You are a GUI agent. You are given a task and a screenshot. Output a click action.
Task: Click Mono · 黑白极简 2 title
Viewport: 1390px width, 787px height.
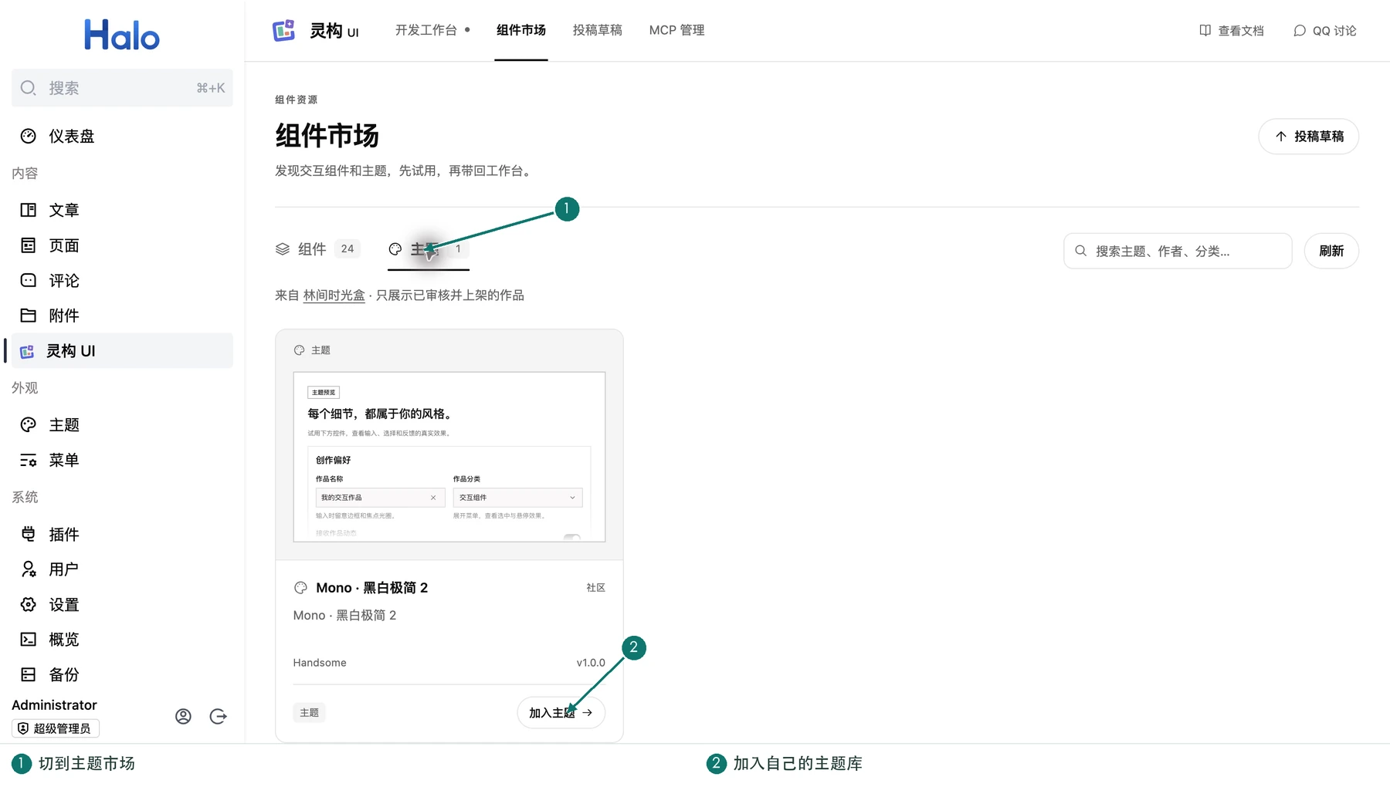(x=371, y=588)
